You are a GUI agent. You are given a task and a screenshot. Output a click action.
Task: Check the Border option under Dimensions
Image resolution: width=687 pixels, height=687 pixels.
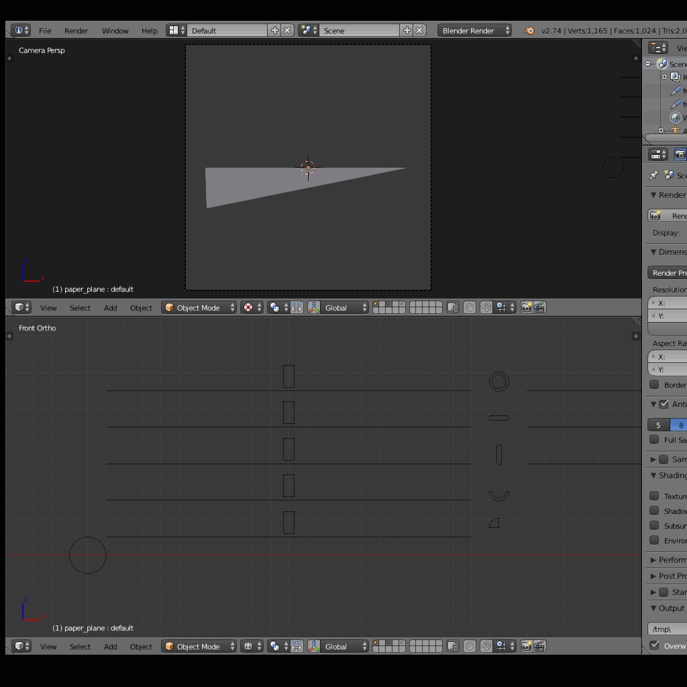pos(654,384)
